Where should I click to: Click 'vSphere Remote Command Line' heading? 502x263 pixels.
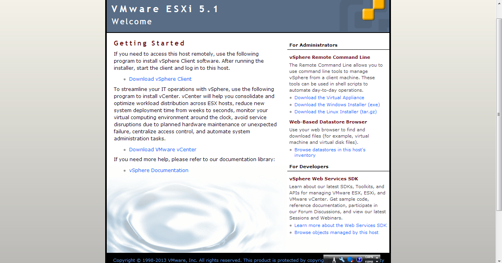pos(330,57)
